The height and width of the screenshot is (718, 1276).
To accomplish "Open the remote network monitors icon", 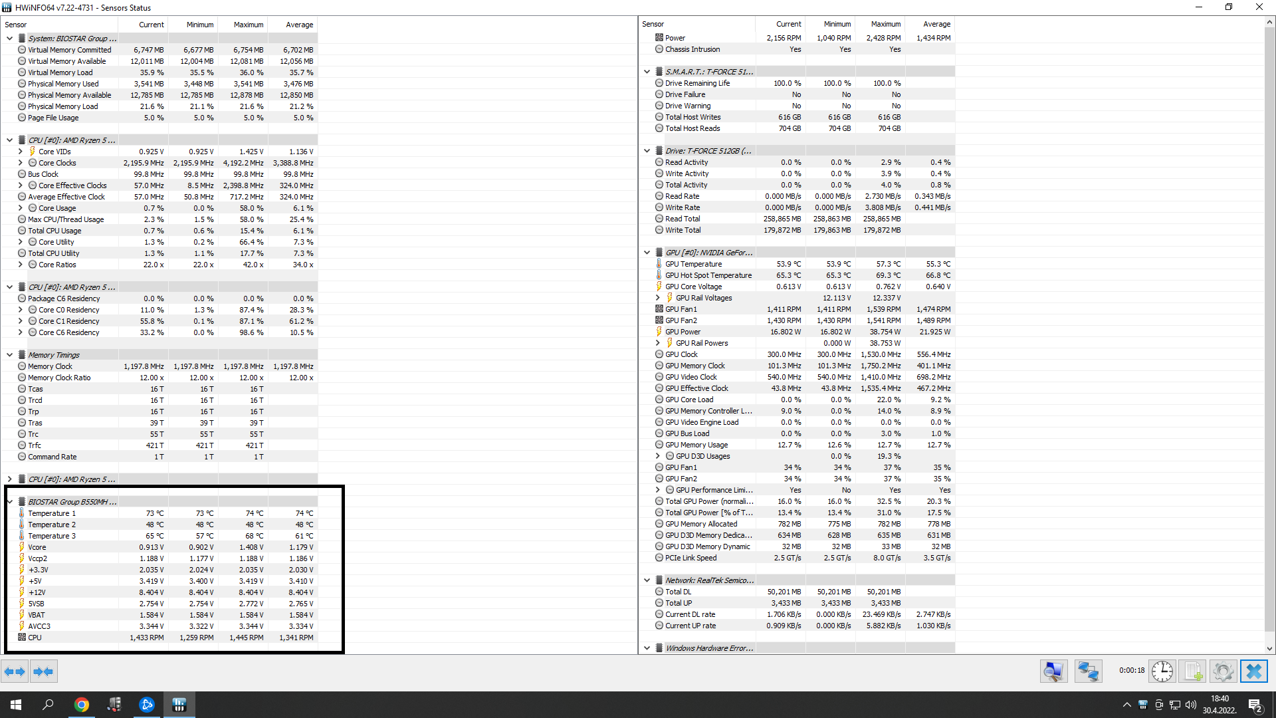I will (1088, 671).
